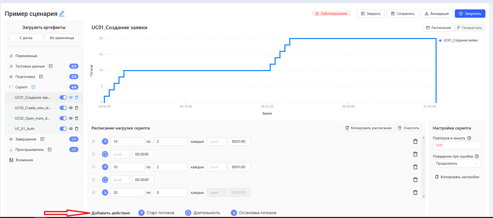Click the Повторов в минуту input field

pos(457,145)
